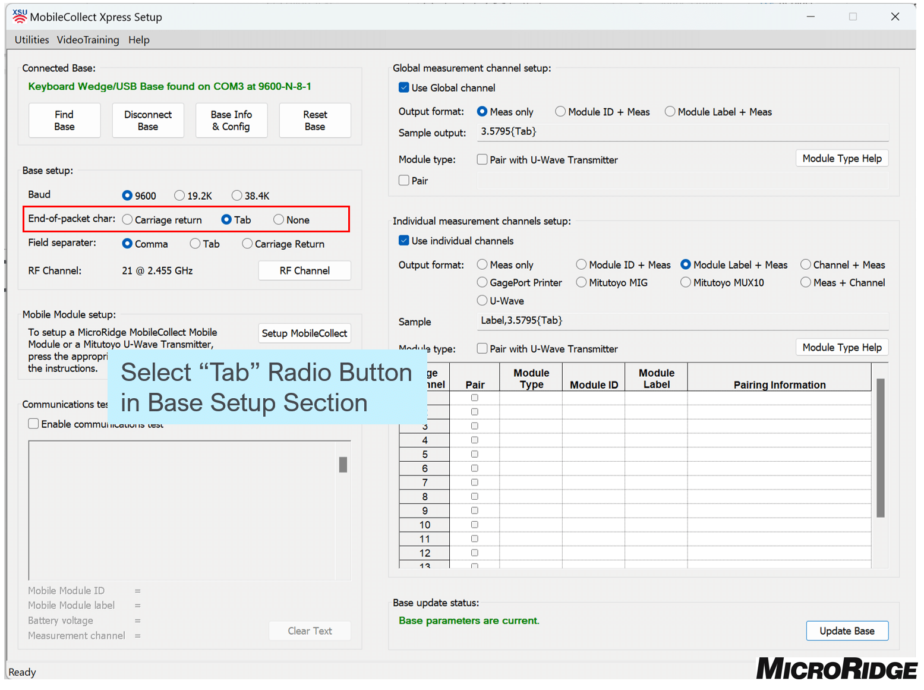Select channel row 5 in table
Screen dimensions: 924x690
coord(425,455)
